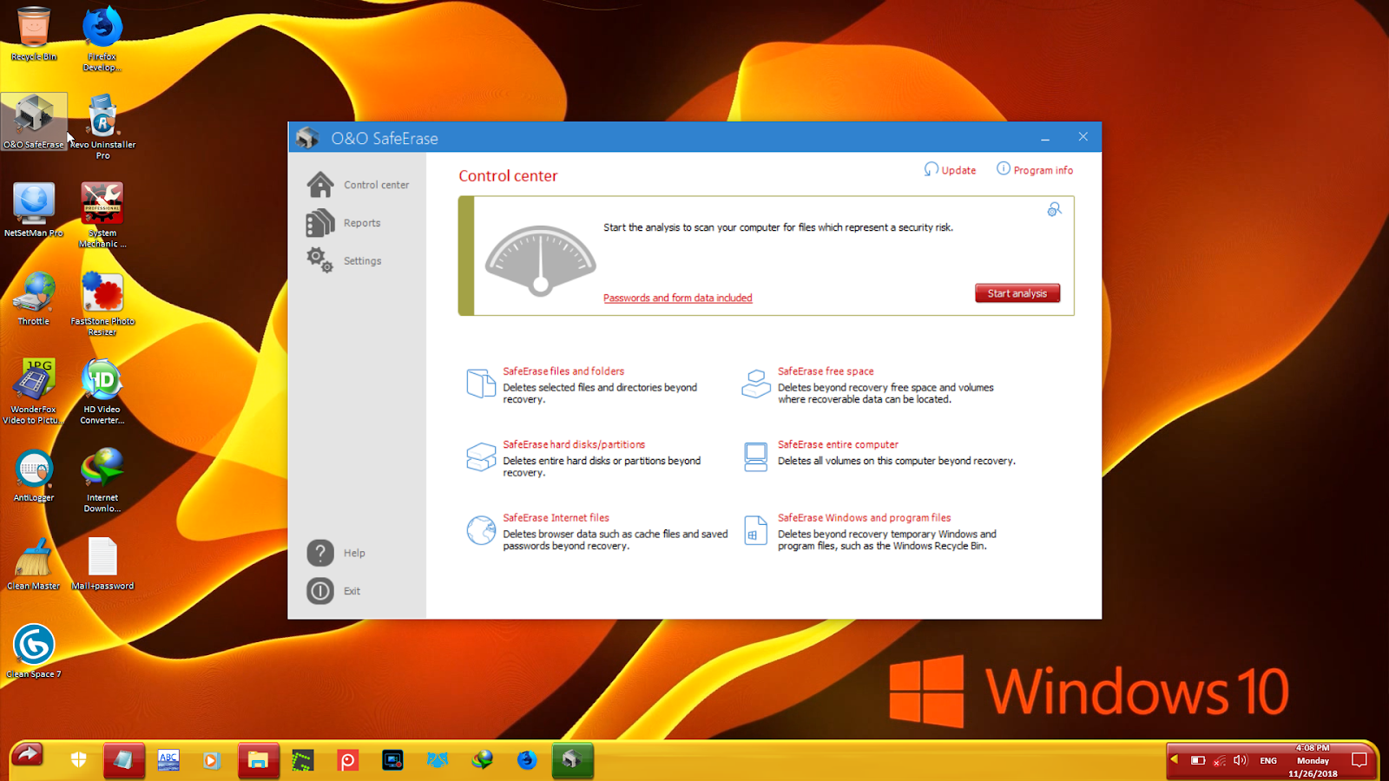
Task: Select Internet Download Manager desktop icon
Action: click(x=102, y=480)
